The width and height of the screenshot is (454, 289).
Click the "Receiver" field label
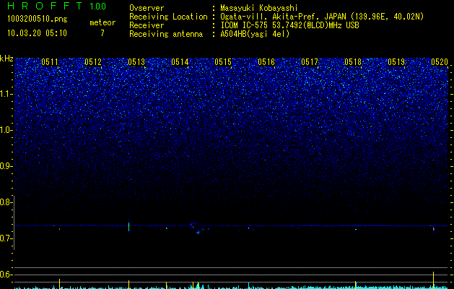[147, 25]
